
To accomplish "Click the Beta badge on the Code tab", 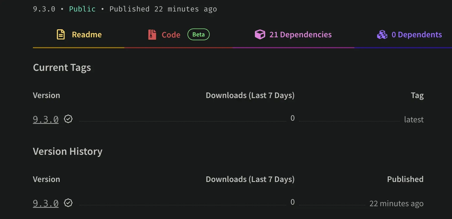I will 198,34.
